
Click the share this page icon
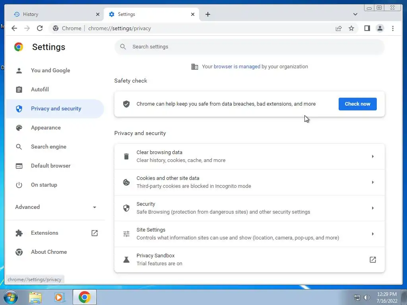coord(339,28)
